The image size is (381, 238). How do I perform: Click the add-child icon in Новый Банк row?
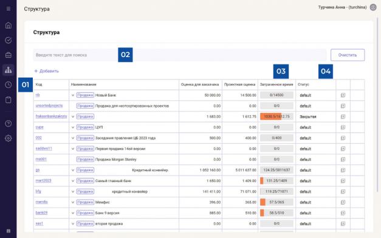click(343, 95)
